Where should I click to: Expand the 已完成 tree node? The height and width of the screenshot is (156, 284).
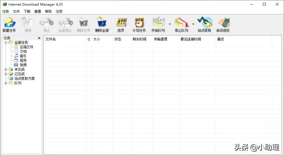(x=6, y=74)
